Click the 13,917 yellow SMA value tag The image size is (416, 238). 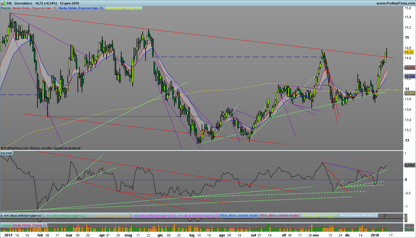tap(410, 93)
